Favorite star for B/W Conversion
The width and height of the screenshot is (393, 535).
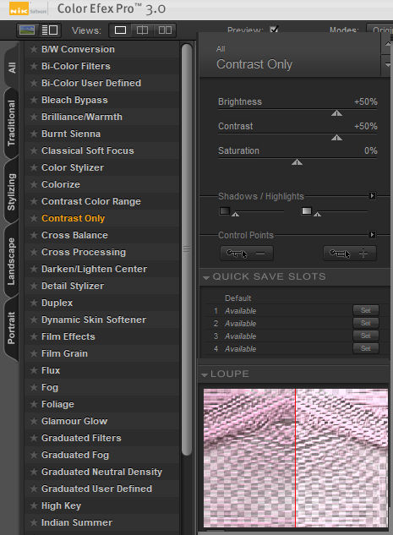tap(34, 49)
